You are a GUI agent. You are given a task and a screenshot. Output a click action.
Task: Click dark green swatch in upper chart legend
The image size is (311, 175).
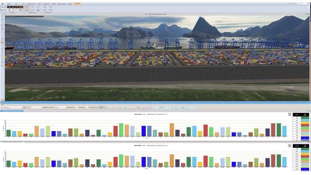click(305, 118)
